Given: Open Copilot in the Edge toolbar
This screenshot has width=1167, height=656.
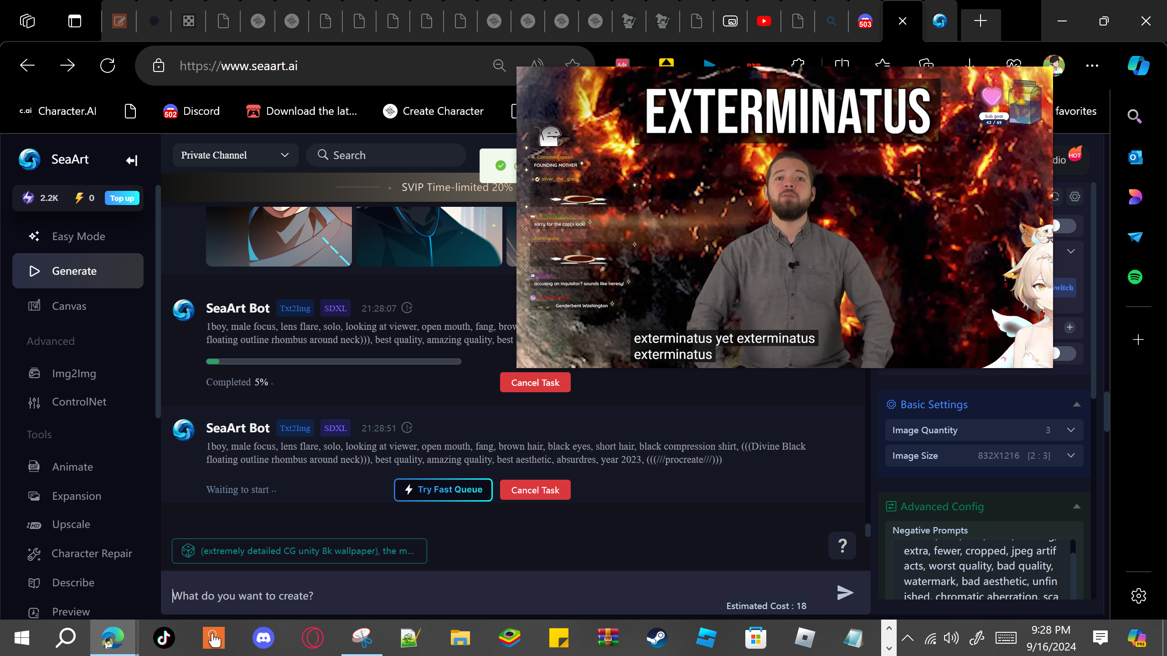Looking at the screenshot, I should click(1138, 66).
